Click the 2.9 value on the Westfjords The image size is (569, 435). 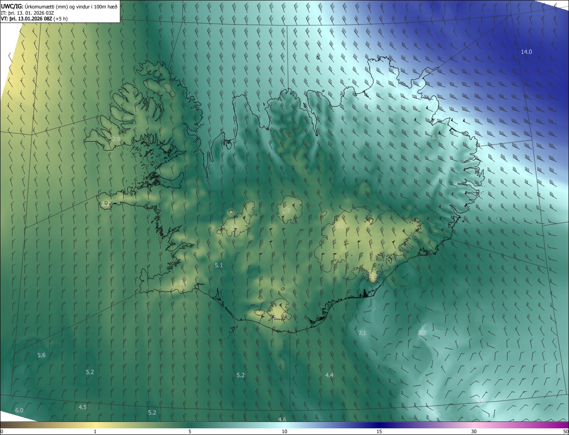pos(116,139)
